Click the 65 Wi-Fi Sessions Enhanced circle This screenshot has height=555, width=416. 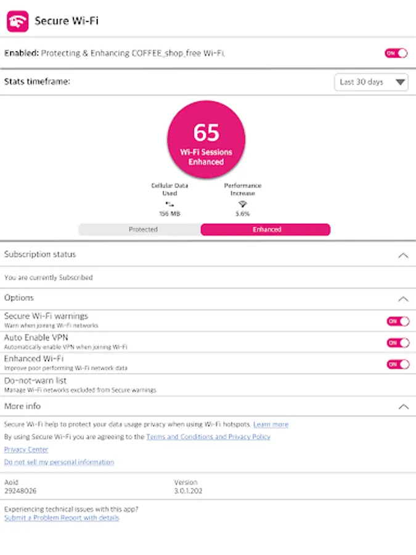tap(206, 139)
